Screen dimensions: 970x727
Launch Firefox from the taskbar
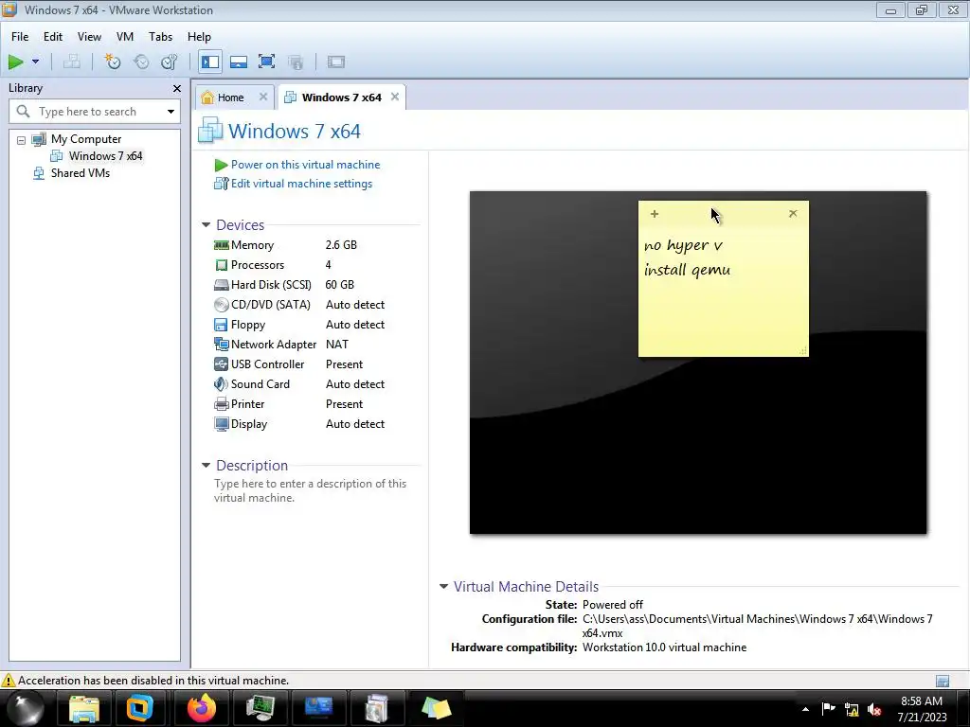[x=202, y=708]
